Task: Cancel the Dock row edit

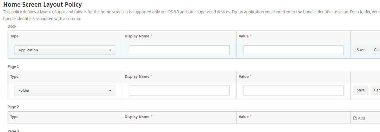Action: click(x=376, y=50)
